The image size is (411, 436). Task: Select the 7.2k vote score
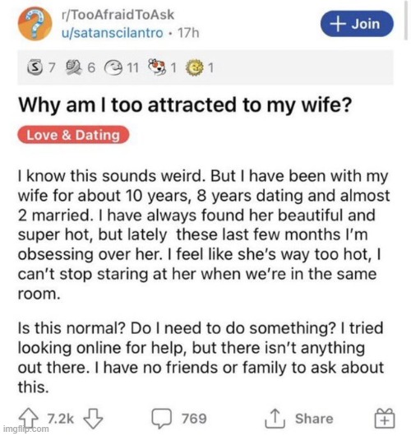coord(61,419)
